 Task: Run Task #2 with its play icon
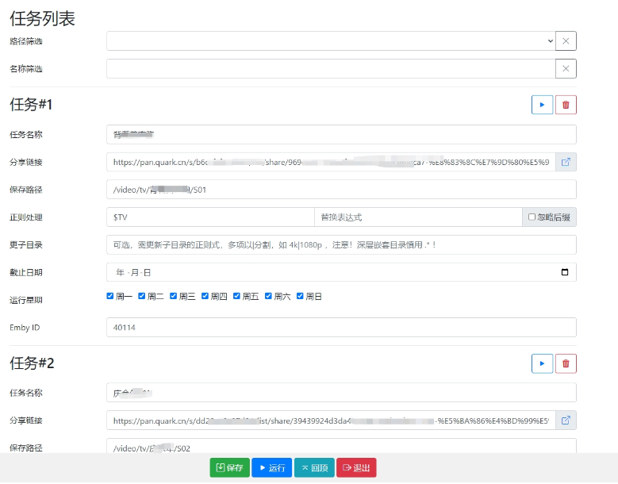542,363
